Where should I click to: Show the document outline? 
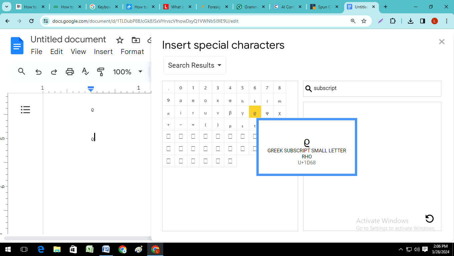tap(25, 109)
